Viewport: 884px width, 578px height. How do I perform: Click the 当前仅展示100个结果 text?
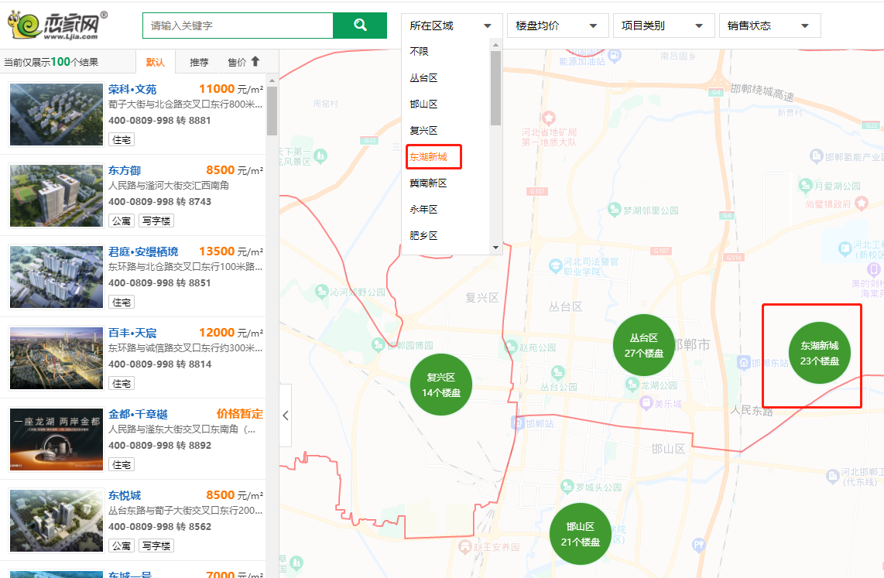tap(51, 62)
